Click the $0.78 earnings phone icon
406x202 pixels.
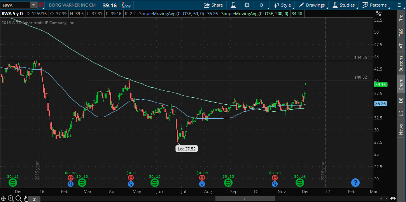pyautogui.click(x=275, y=178)
